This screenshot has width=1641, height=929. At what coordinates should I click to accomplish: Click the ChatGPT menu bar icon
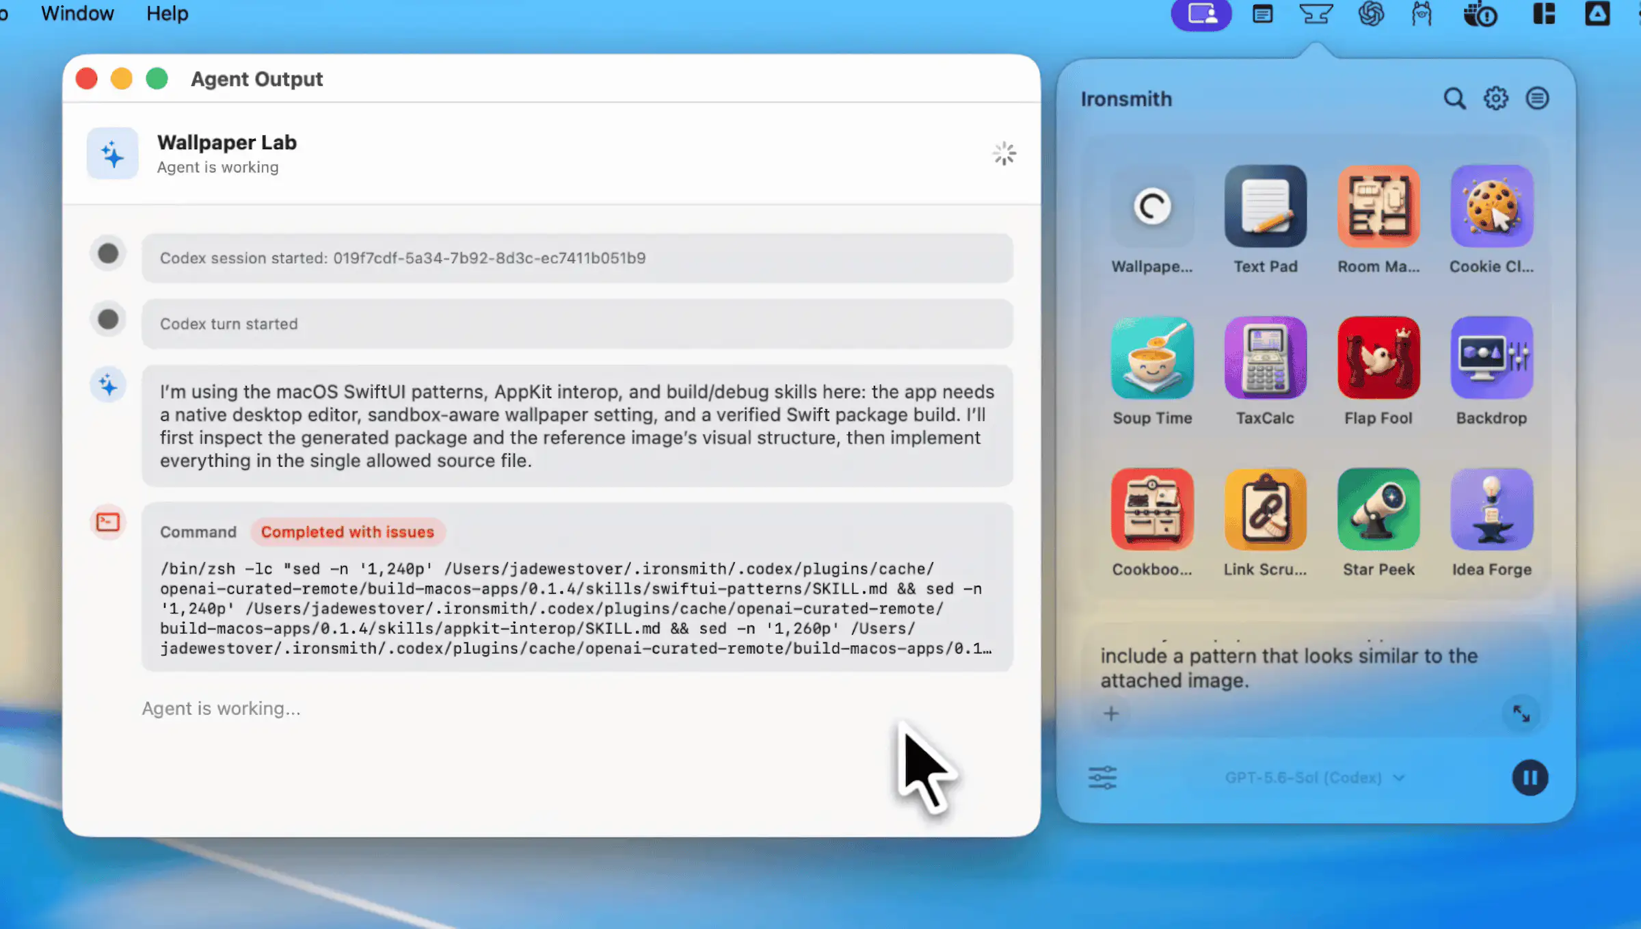point(1371,14)
